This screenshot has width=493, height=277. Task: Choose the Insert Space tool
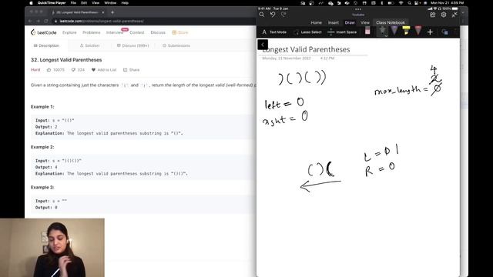[342, 32]
